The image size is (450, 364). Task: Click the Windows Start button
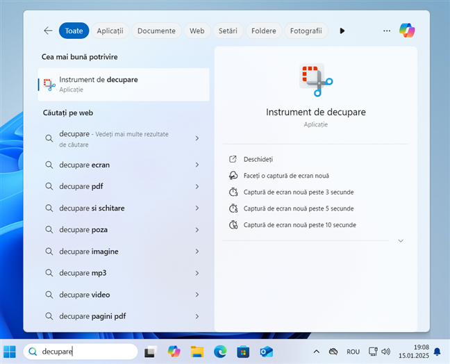10,351
